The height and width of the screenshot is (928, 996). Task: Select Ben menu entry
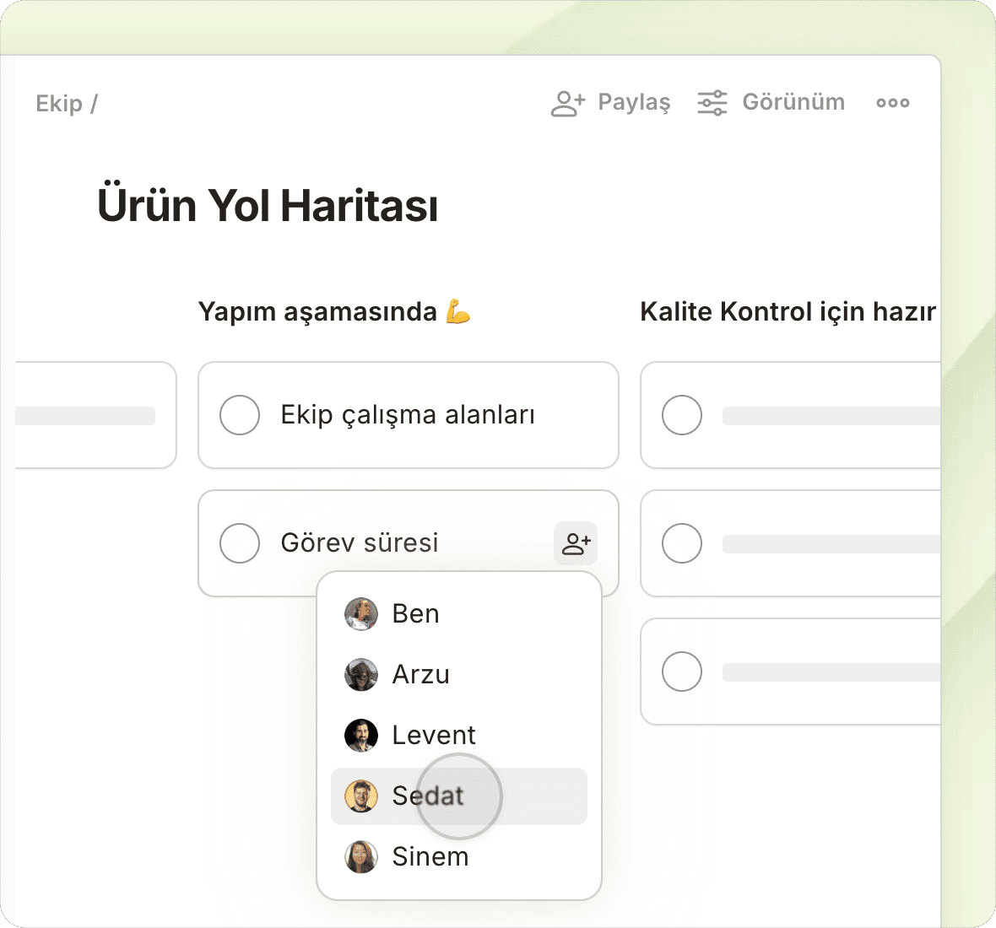pos(415,614)
